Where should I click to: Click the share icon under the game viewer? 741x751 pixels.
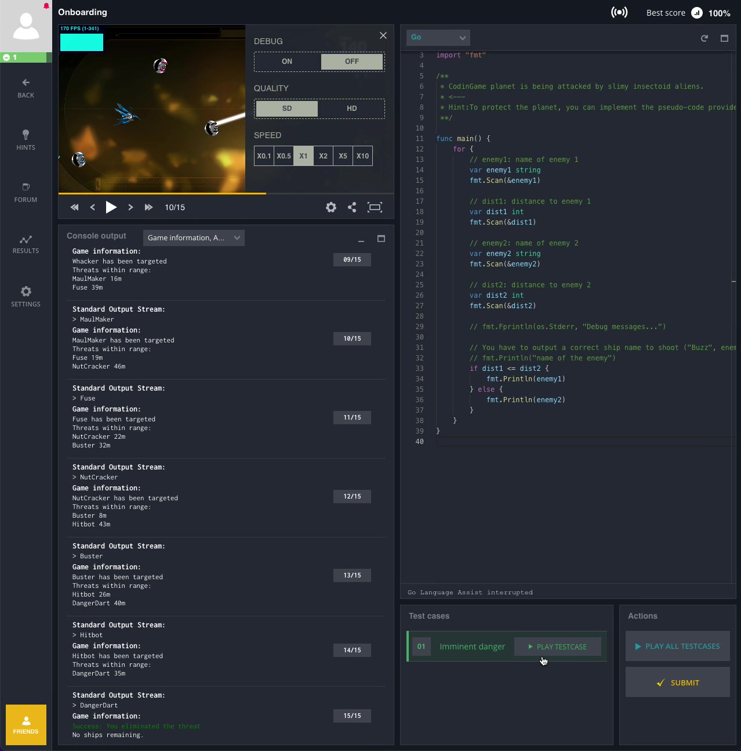(352, 207)
